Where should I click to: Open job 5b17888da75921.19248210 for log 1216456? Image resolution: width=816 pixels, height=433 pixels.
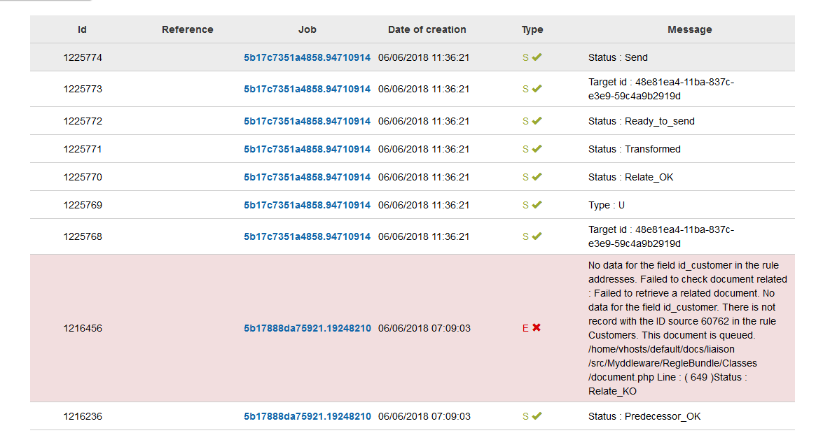[307, 327]
